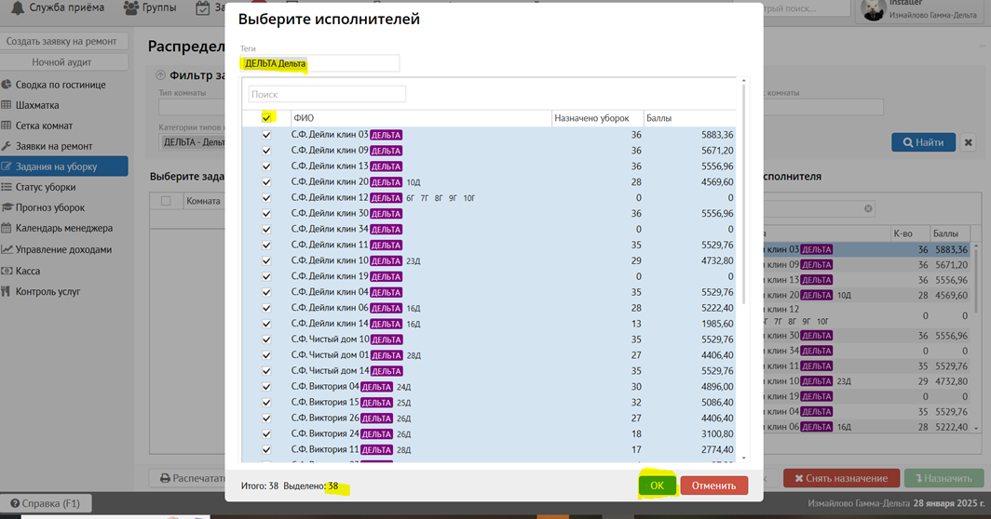Screen dimensions: 991x519
Task: Click the Поиск field in the dialog
Action: click(327, 94)
